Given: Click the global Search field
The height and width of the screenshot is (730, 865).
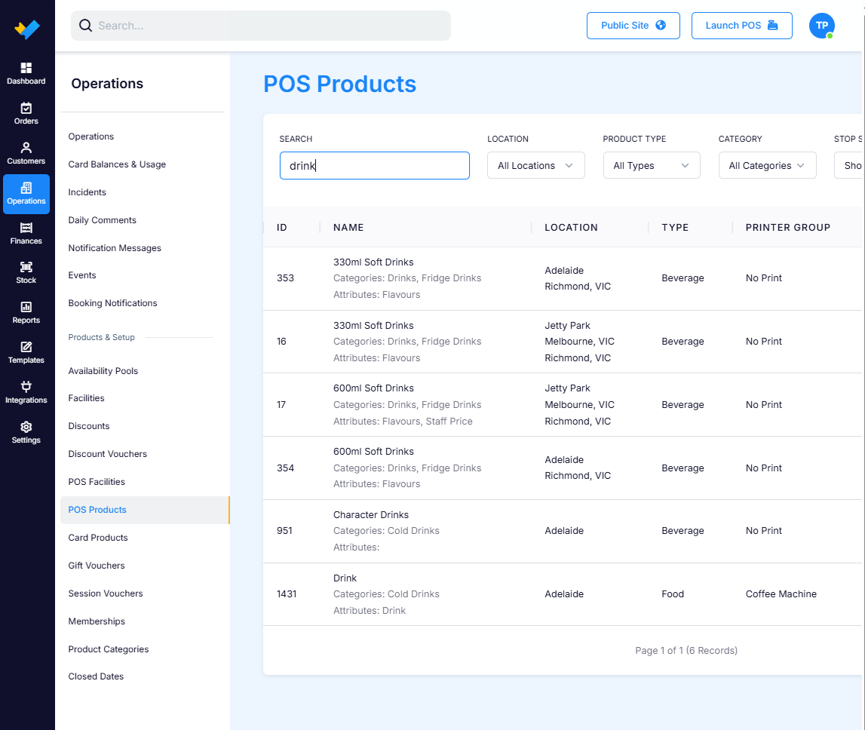Looking at the screenshot, I should click(261, 26).
